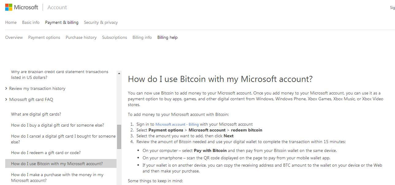Open the Brazilian credit card statement topic

coord(59,74)
